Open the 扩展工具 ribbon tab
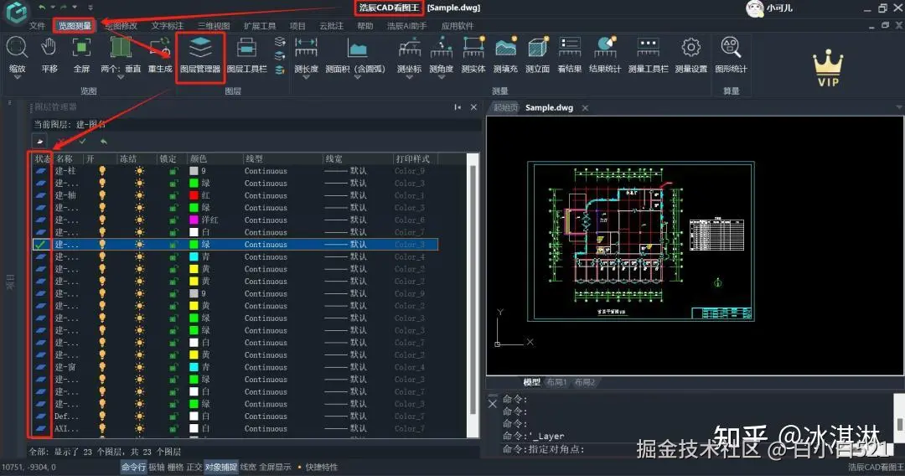Screen dimensions: 905x476 [260, 26]
